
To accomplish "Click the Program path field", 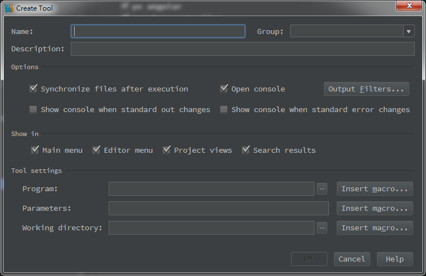I will click(x=212, y=189).
